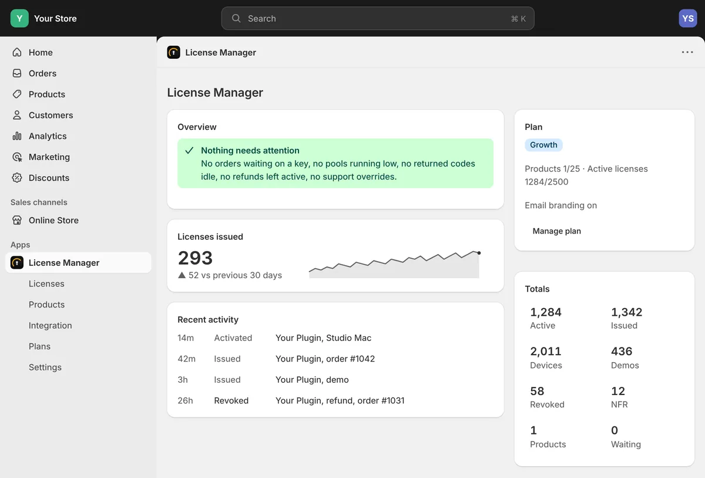Click 'Your Plugin, refund, order #1031' entry
The height and width of the screenshot is (478, 705).
340,400
